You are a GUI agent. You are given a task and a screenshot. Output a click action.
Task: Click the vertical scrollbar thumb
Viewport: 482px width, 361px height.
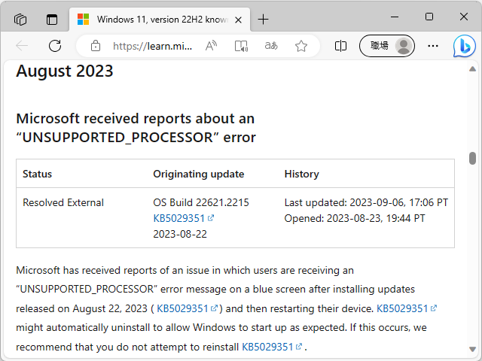pos(472,159)
